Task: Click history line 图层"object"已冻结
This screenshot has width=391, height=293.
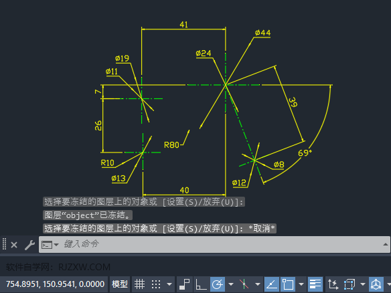Action: click(x=88, y=215)
